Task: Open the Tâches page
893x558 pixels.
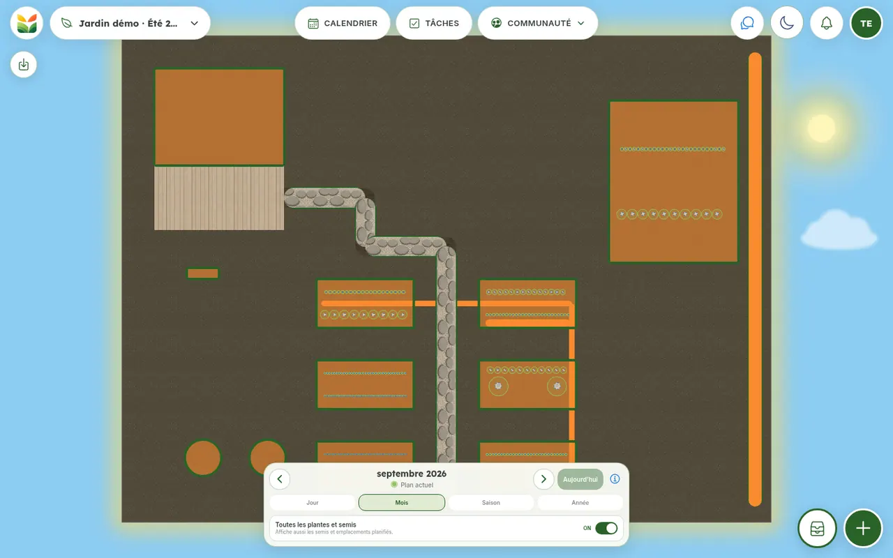Action: [x=434, y=23]
